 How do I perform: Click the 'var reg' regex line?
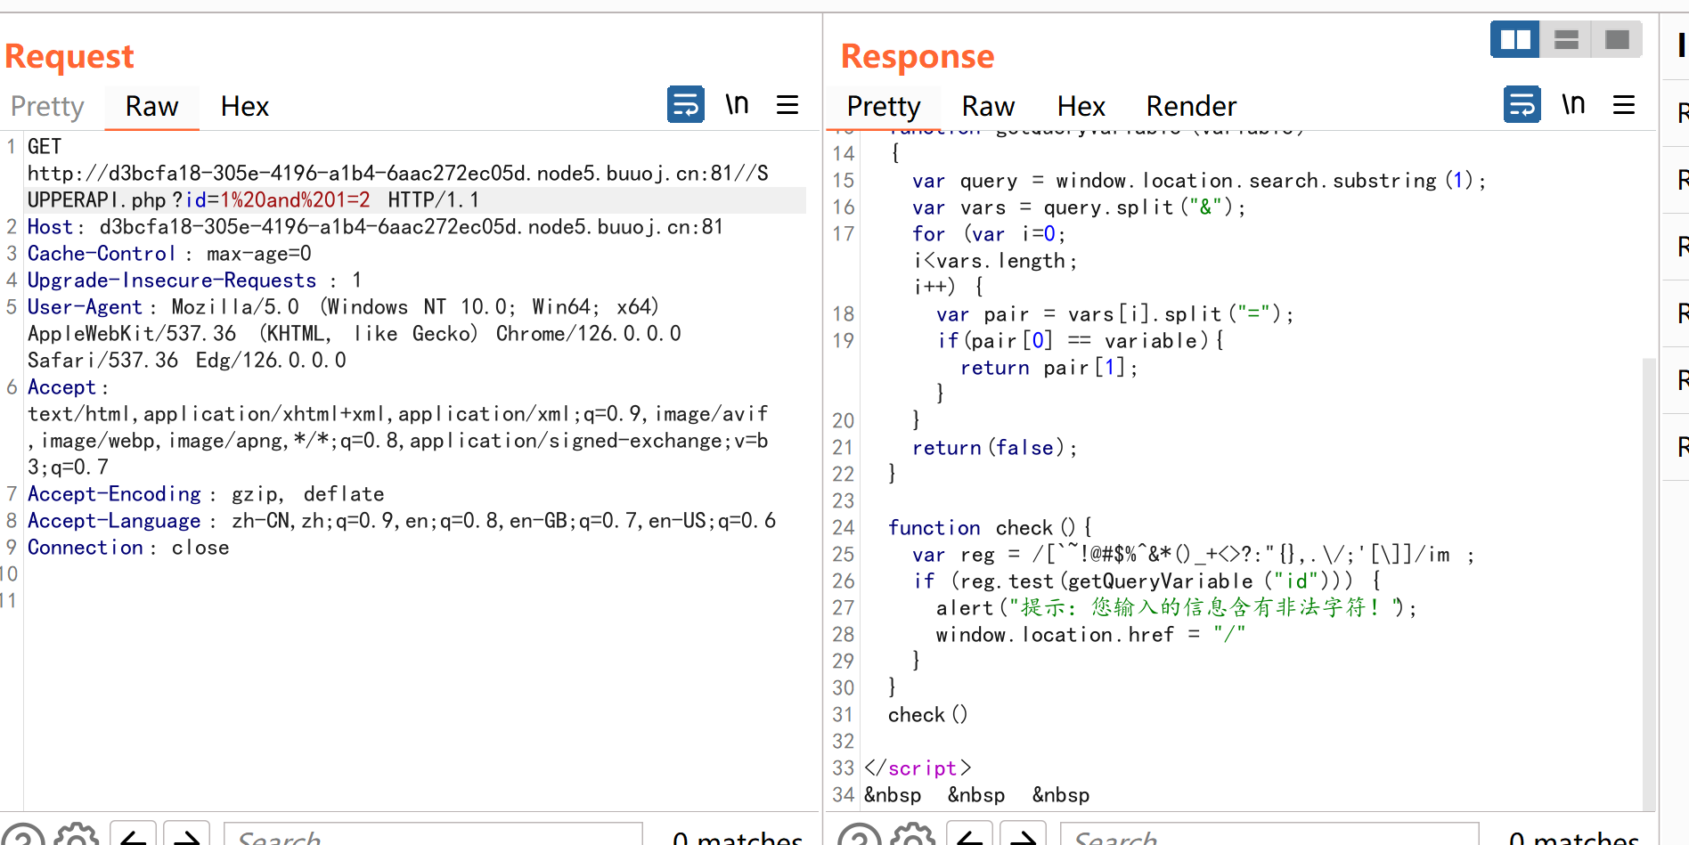point(1194,555)
